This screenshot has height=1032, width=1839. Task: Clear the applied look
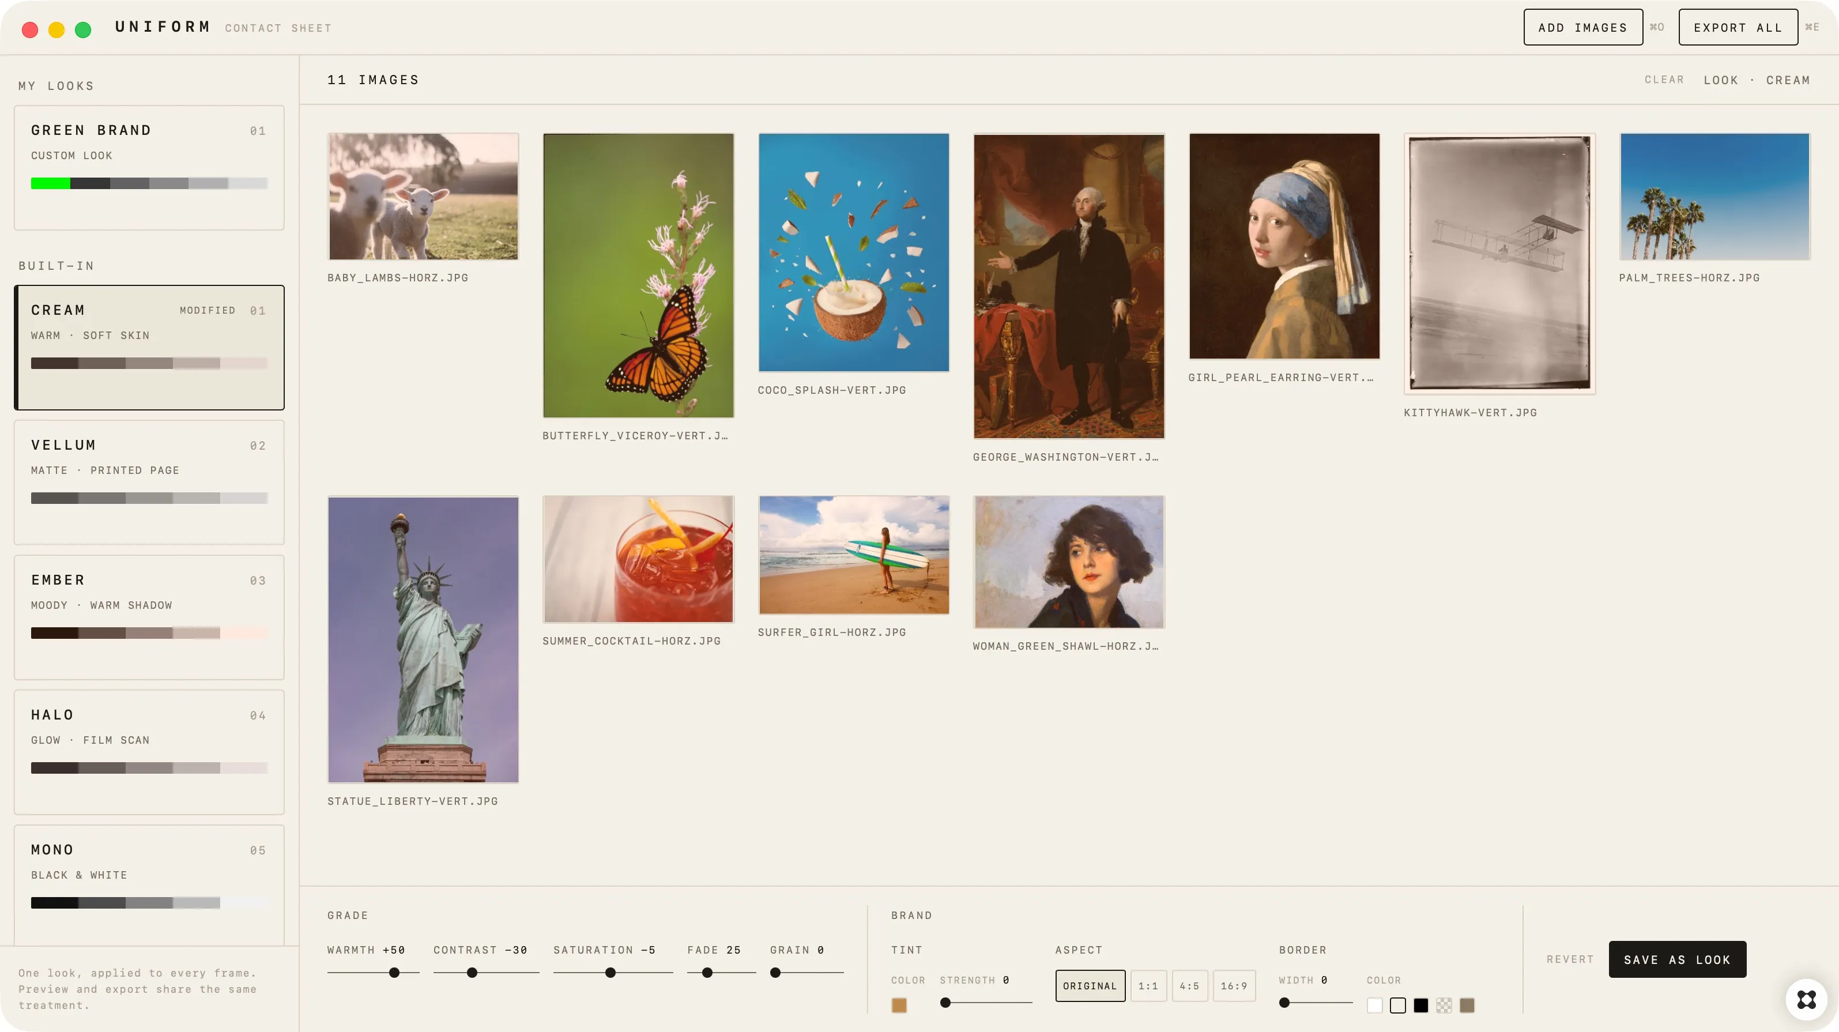click(1664, 80)
